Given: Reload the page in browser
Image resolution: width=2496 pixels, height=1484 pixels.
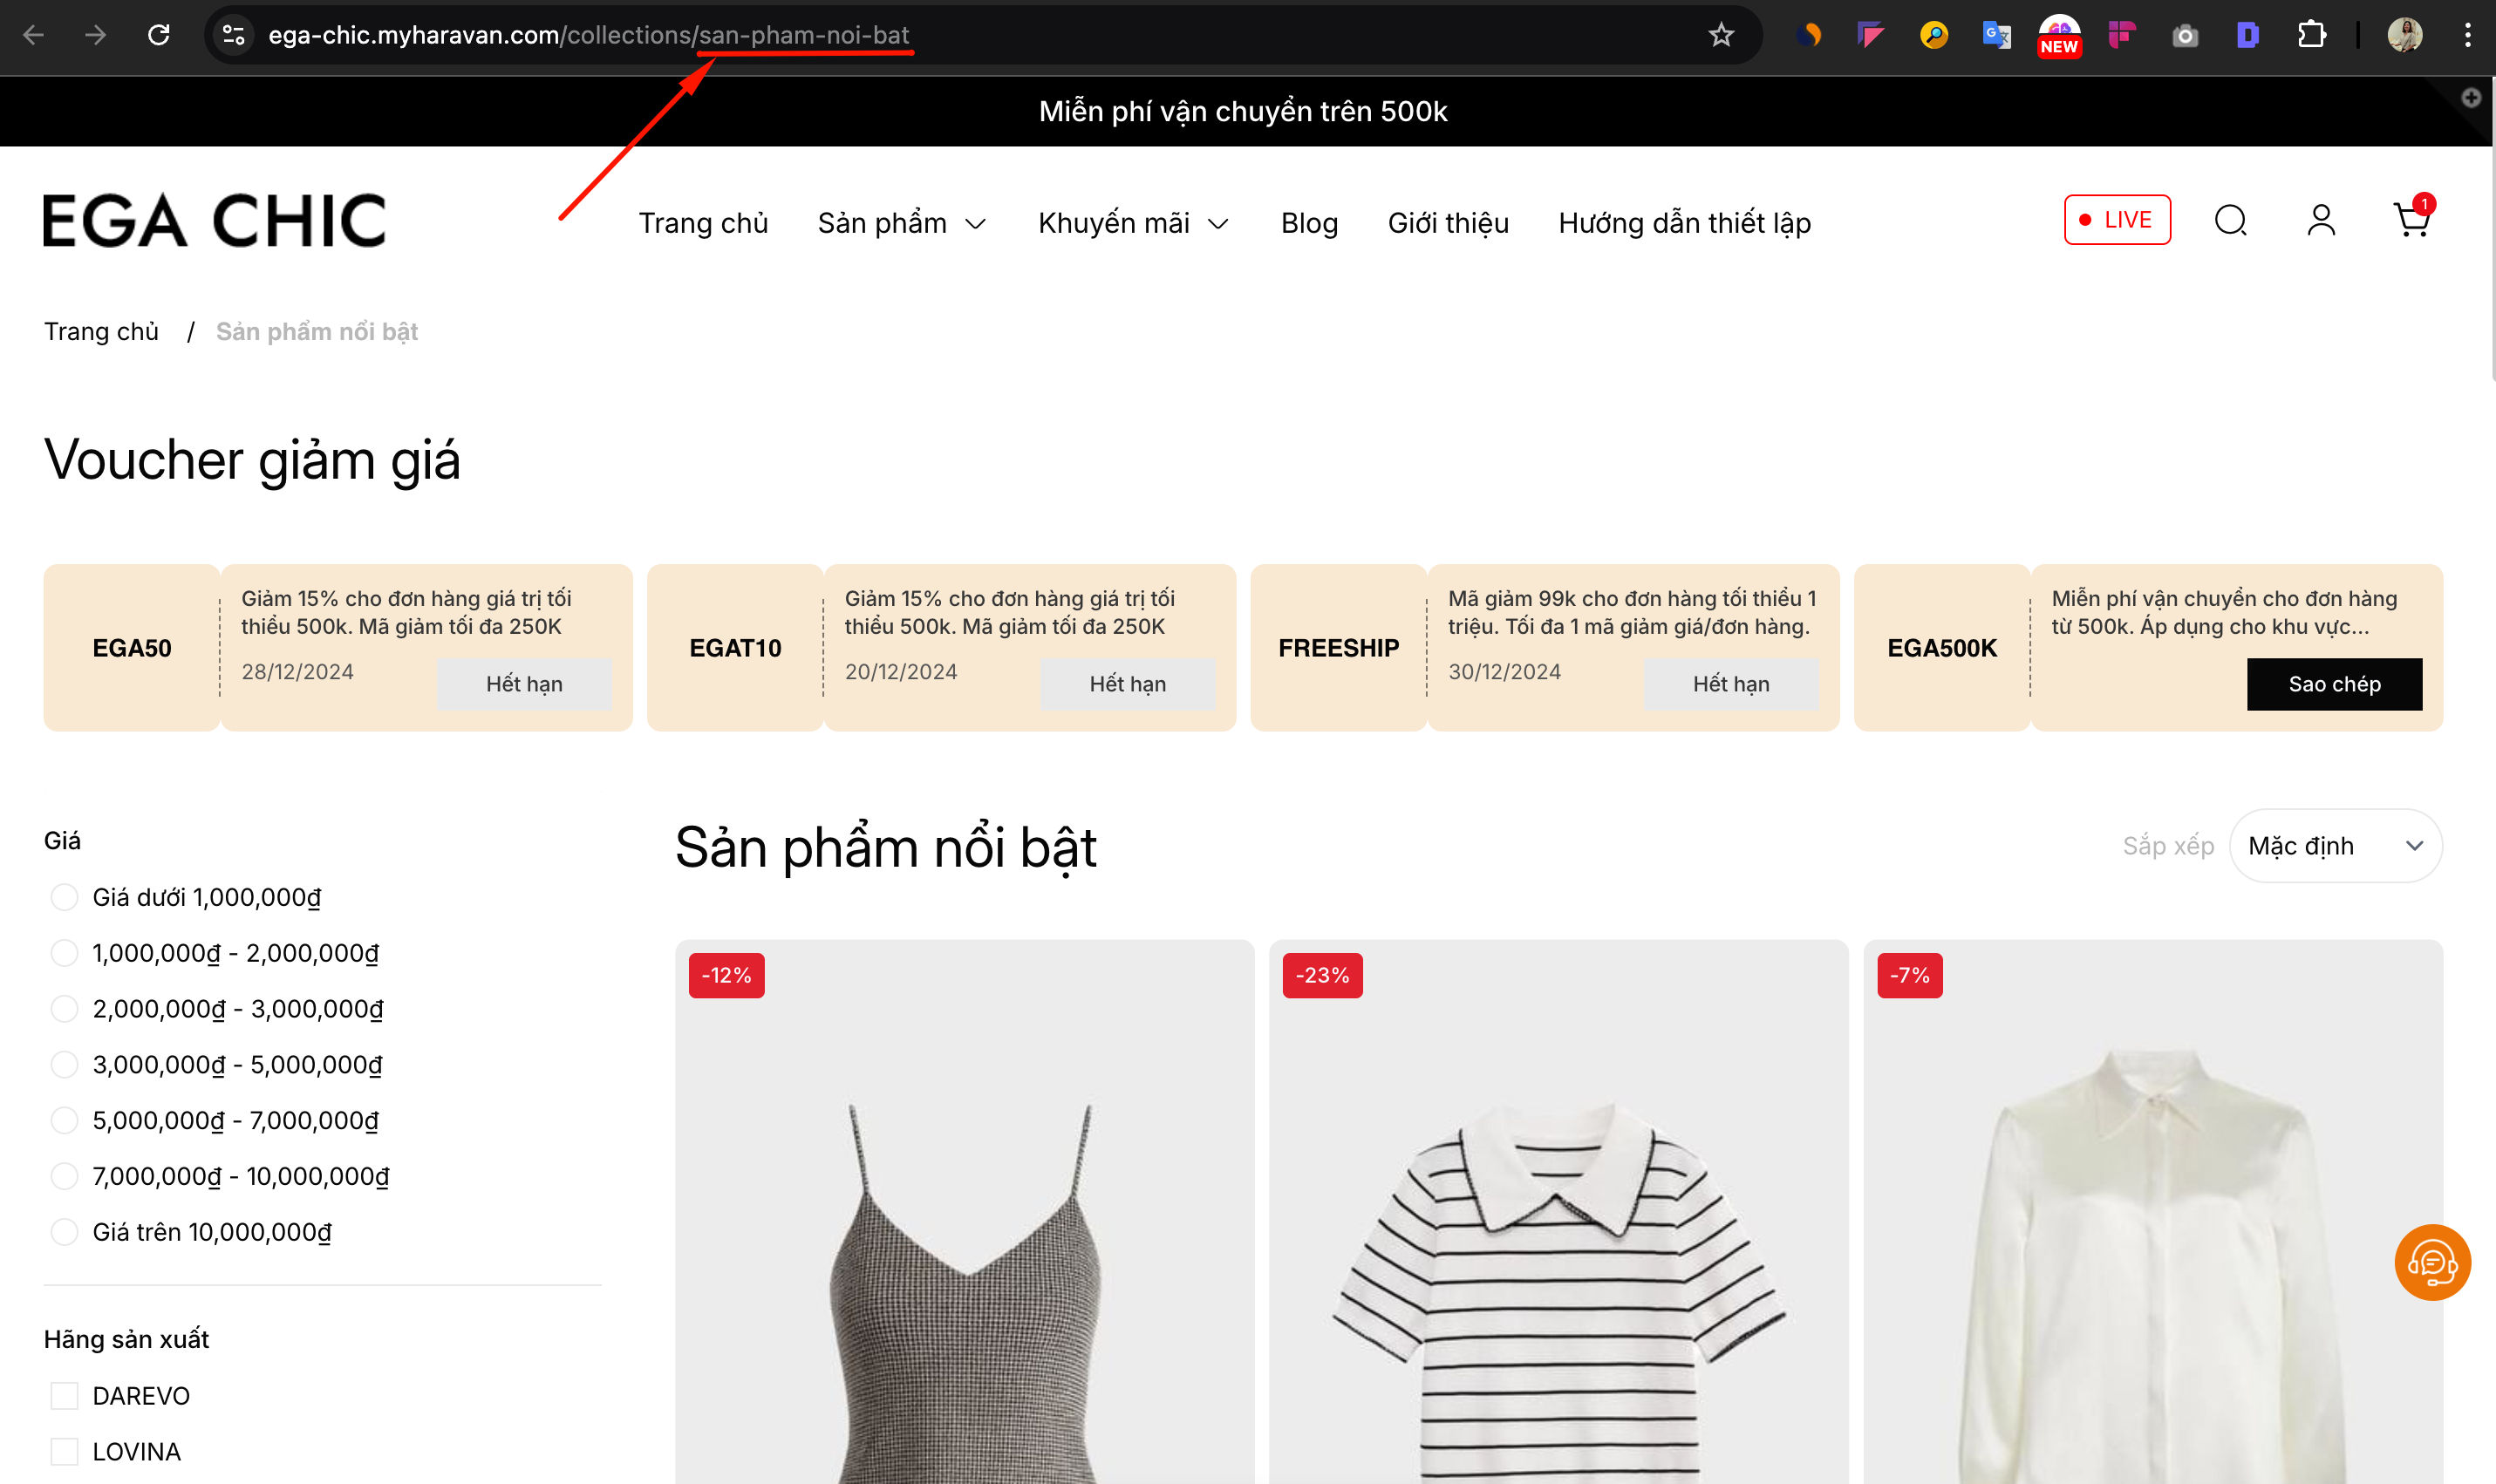Looking at the screenshot, I should (x=158, y=36).
